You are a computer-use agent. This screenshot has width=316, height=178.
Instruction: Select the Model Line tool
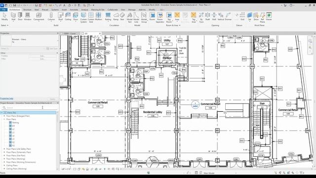136,18
